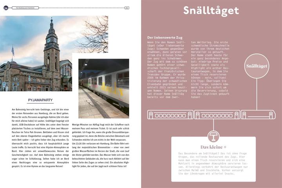
Task: Click the line "Um 23:26 Uhr verlassen wir Hamburg"
Action: point(101,144)
